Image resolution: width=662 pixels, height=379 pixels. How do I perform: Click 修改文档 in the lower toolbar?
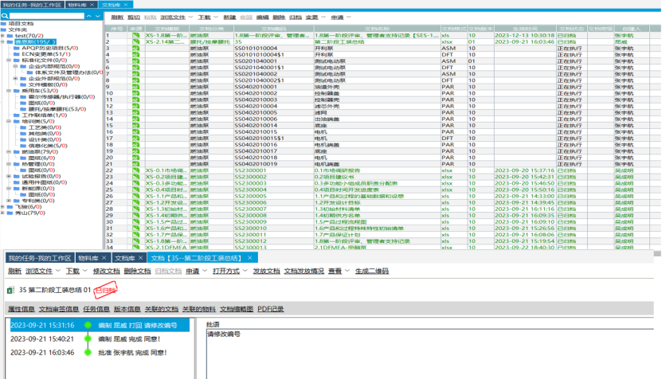point(106,271)
